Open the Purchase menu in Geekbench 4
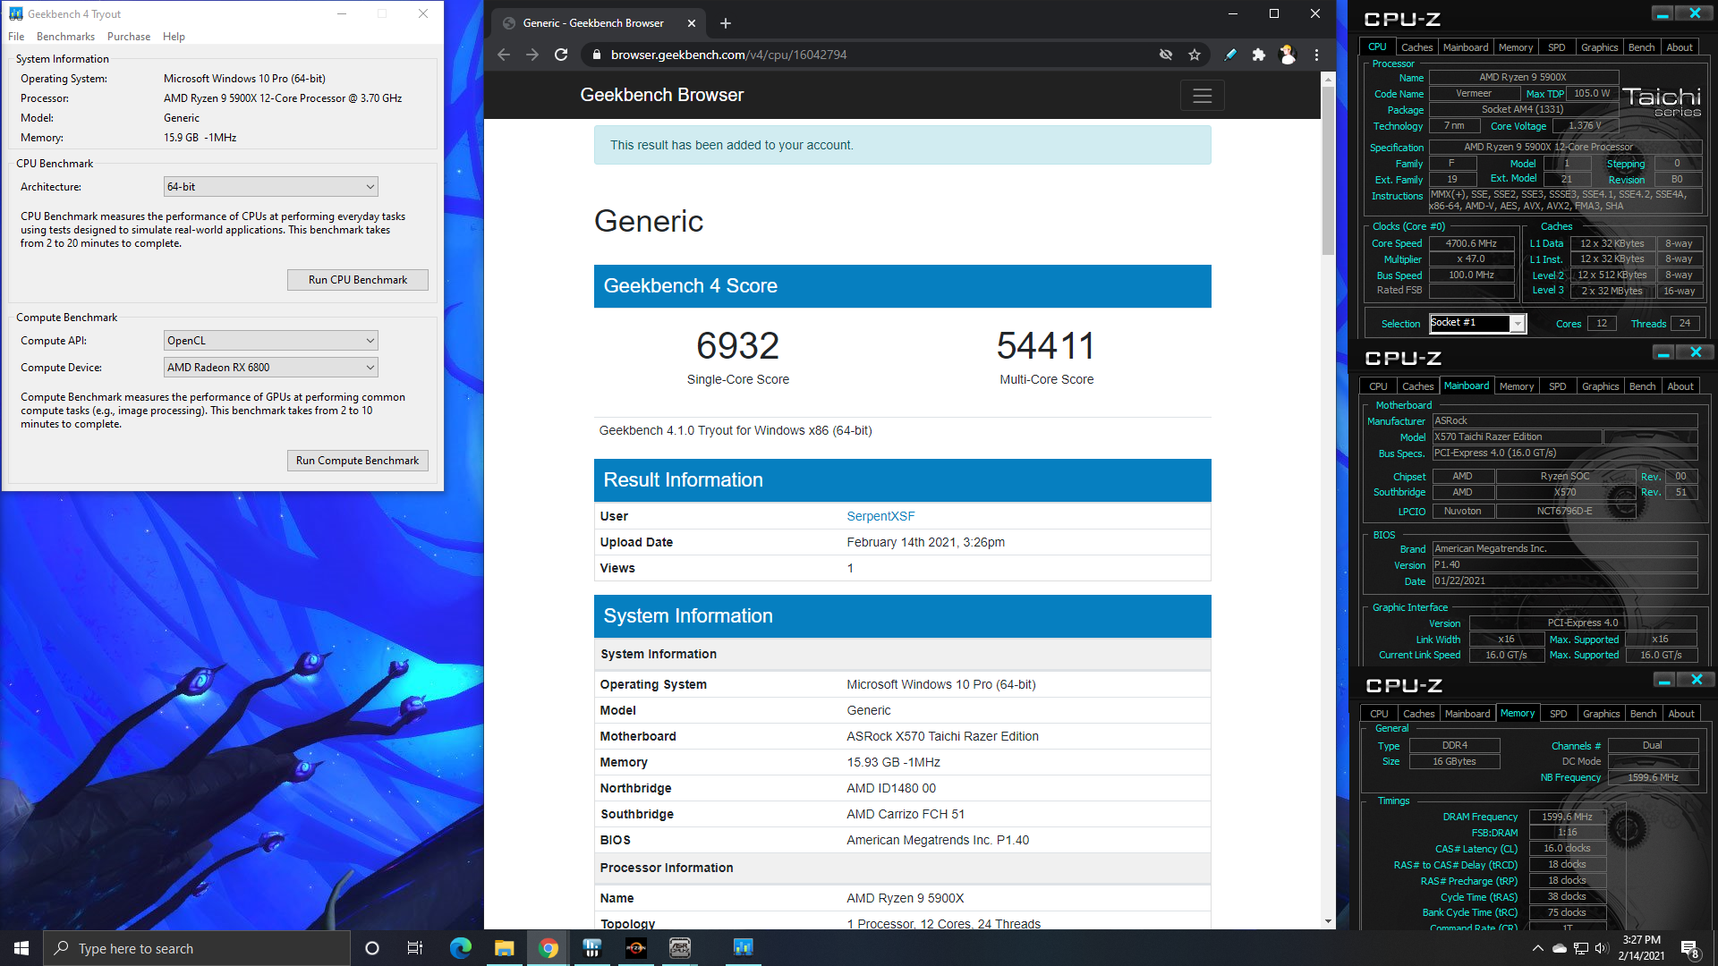 pyautogui.click(x=128, y=37)
